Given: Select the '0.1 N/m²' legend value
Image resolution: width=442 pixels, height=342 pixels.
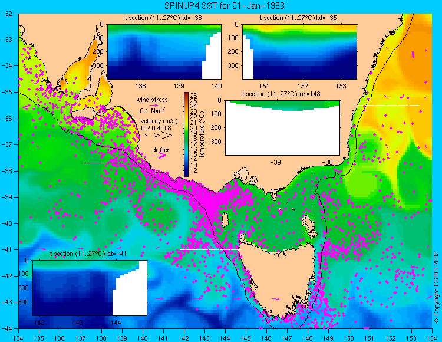Looking at the screenshot, I should 153,110.
